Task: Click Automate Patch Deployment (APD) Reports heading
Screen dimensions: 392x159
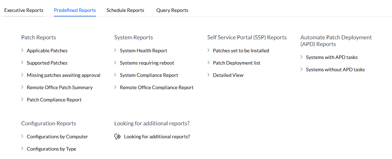Action: [x=336, y=41]
